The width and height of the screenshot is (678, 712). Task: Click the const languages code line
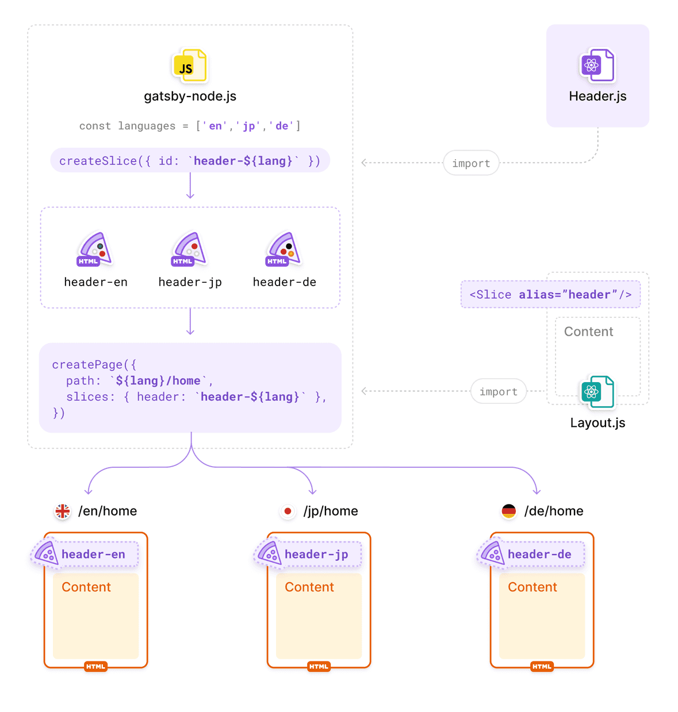(190, 126)
